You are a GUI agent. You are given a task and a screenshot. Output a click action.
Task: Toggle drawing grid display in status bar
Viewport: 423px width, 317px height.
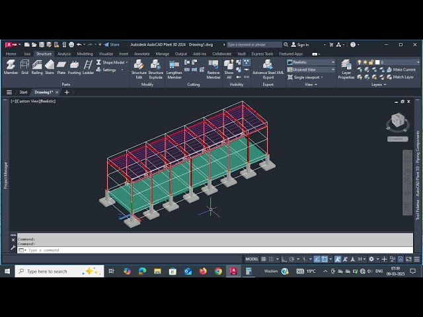(264, 259)
